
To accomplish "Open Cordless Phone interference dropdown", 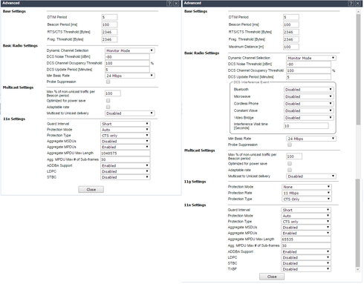I will point(308,104).
